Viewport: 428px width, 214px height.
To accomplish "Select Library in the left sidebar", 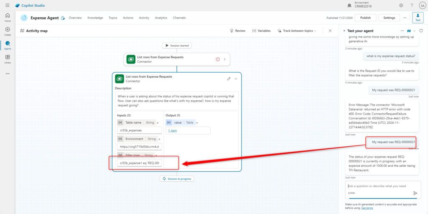I will point(8,59).
